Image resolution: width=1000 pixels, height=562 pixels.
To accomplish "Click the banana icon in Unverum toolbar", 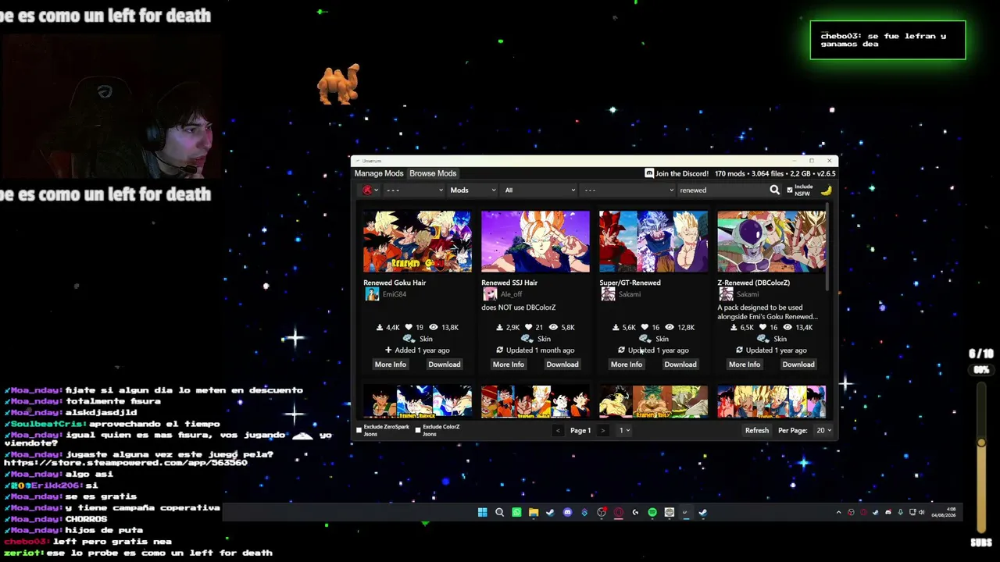I will click(x=826, y=190).
